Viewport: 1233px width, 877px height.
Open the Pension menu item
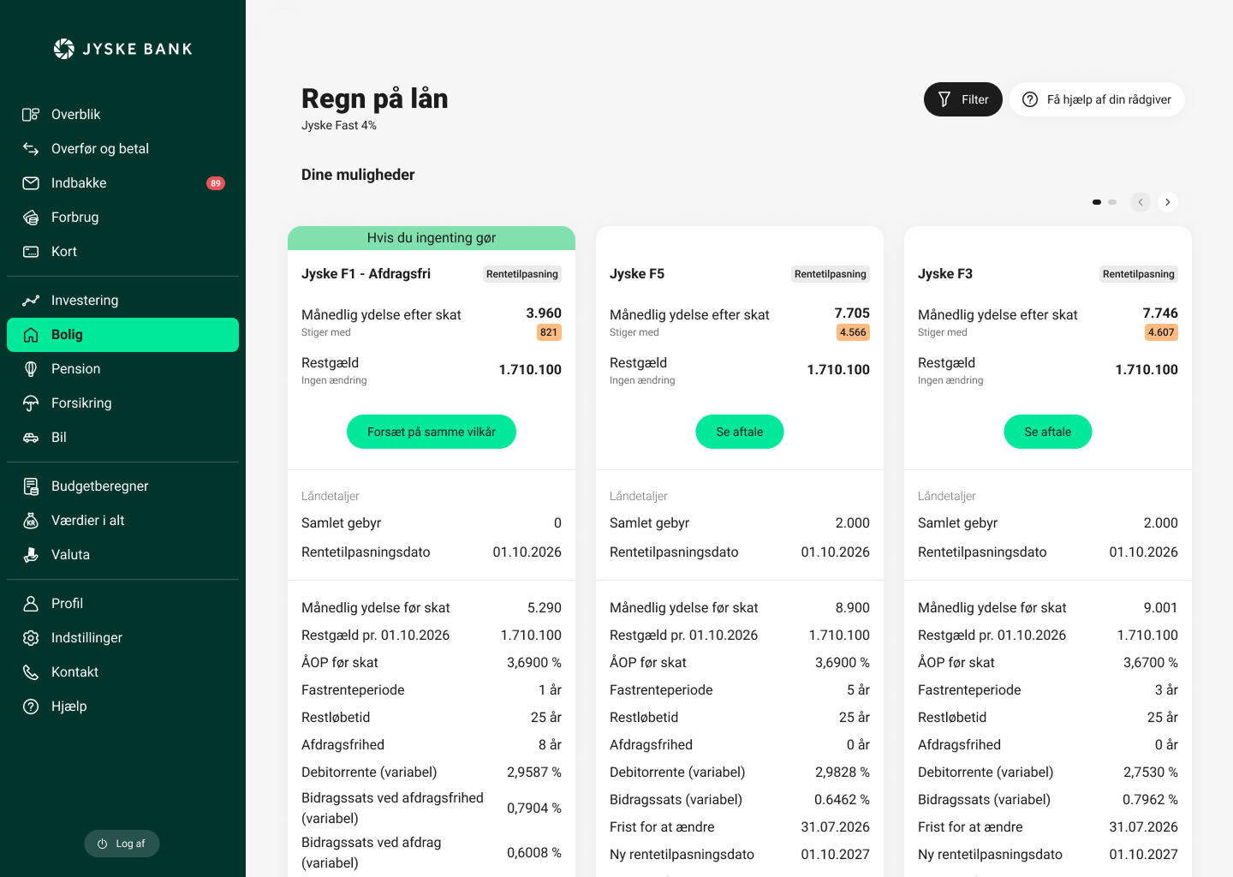122,369
